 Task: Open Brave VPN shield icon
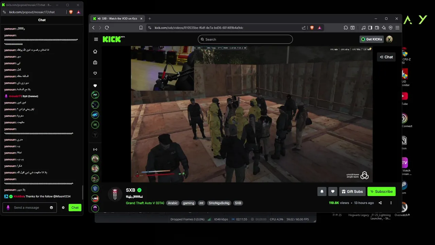(x=390, y=28)
